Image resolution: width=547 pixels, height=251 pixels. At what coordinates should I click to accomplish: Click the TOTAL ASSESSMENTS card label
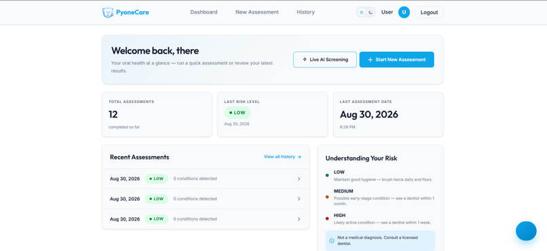pos(131,102)
